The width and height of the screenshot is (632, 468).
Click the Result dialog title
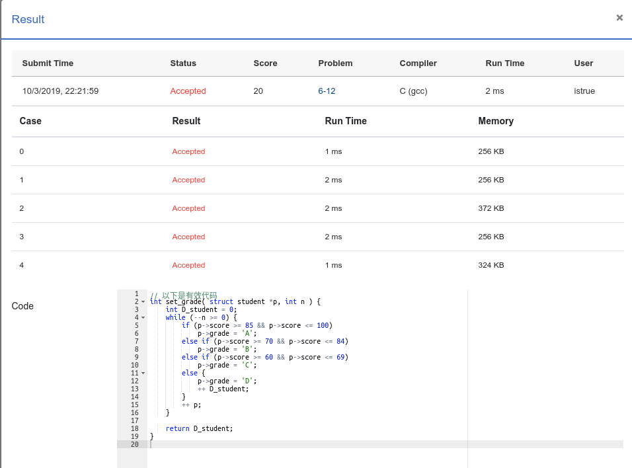click(28, 19)
